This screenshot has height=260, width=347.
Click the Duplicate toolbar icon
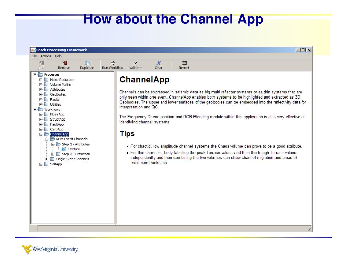pos(87,63)
